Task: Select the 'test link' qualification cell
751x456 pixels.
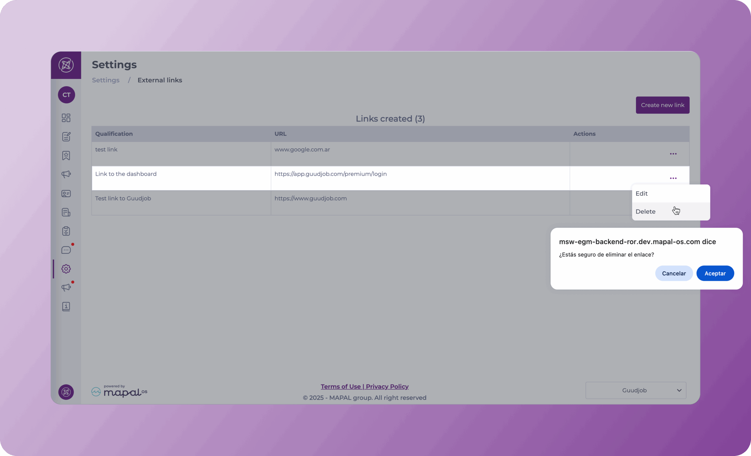Action: tap(181, 154)
